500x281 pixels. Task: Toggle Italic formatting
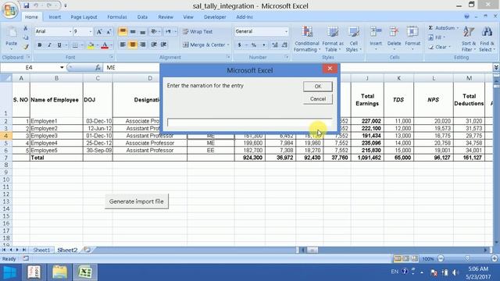pos(49,45)
